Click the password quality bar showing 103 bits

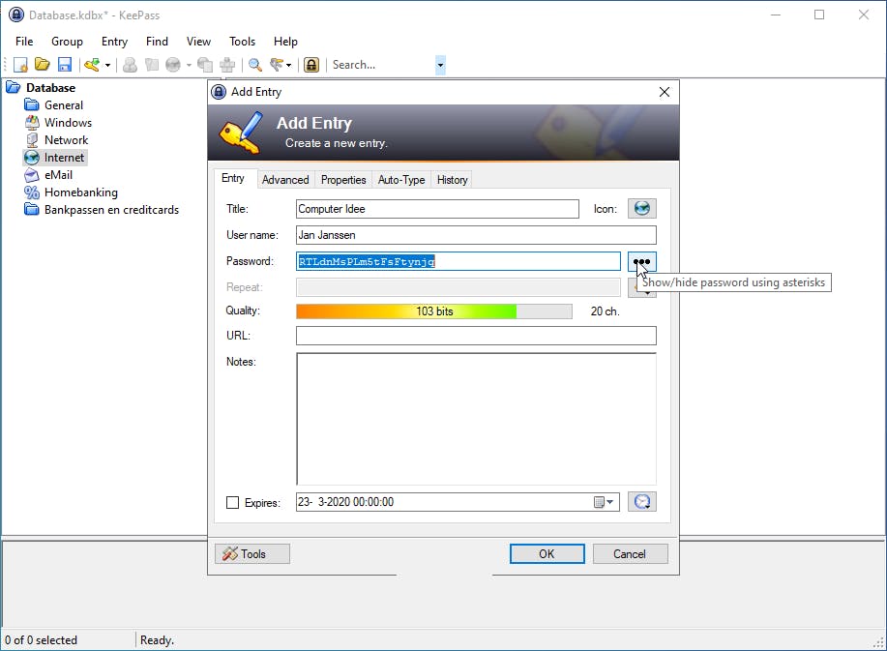434,311
